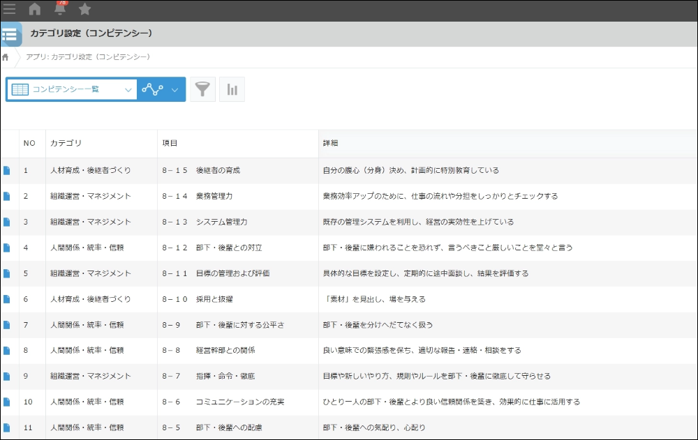Click breadcrumb home icon

point(6,57)
